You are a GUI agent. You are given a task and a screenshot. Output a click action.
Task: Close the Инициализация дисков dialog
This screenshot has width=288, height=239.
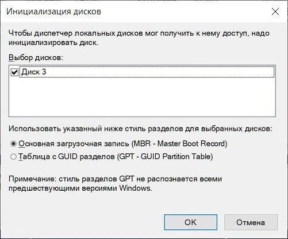point(275,11)
